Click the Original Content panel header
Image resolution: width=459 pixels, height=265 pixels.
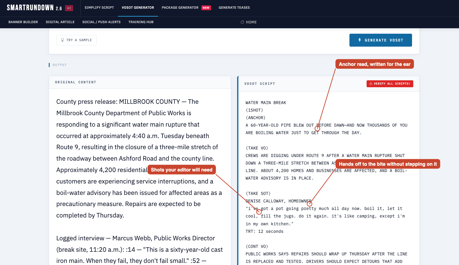(x=140, y=82)
